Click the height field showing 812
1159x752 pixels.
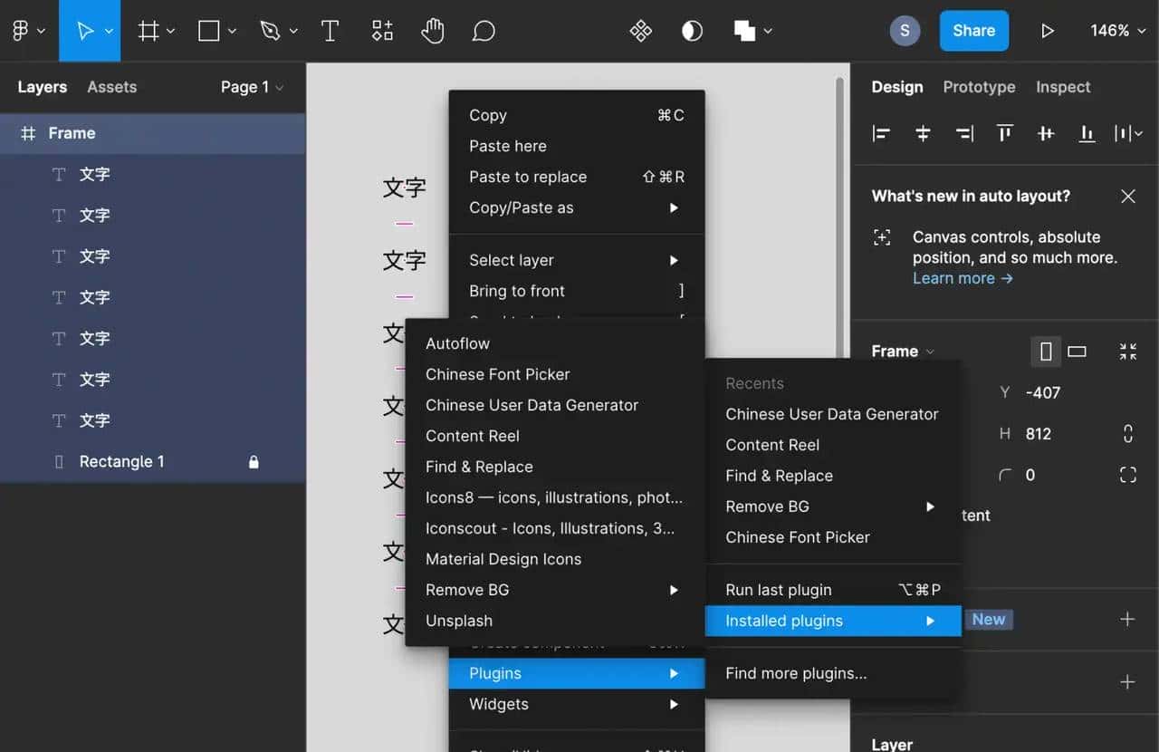1039,434
